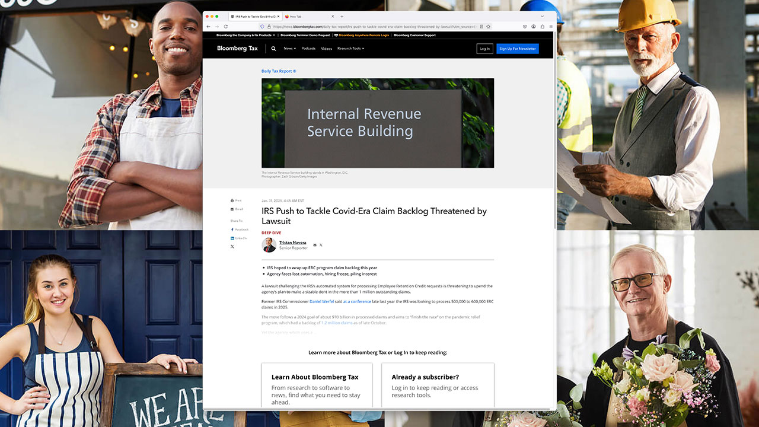This screenshot has height=427, width=759.
Task: Select the IRS Push article tab
Action: pyautogui.click(x=256, y=17)
